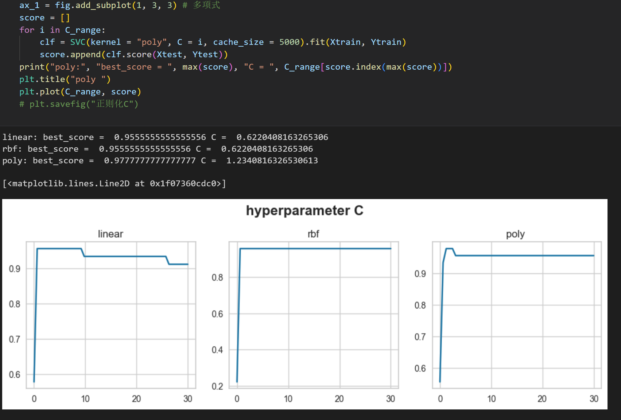The image size is (621, 420).
Task: Click the 'ax_1 = fig.add_subplot(1, 3, 3)' code line
Action: (120, 5)
